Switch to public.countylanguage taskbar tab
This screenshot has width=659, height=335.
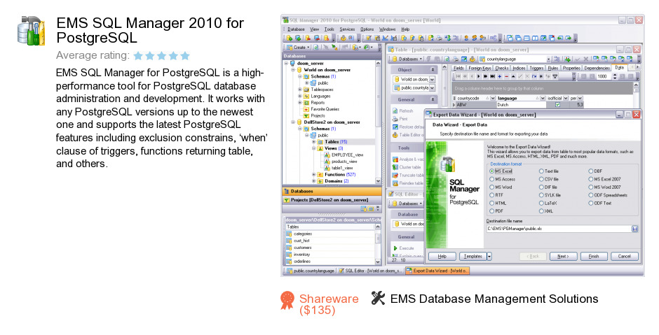coord(310,271)
